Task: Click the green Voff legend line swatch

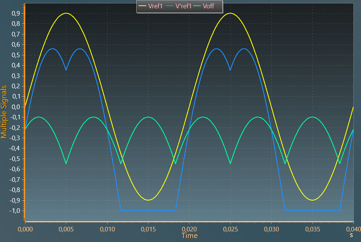Action: point(197,6)
